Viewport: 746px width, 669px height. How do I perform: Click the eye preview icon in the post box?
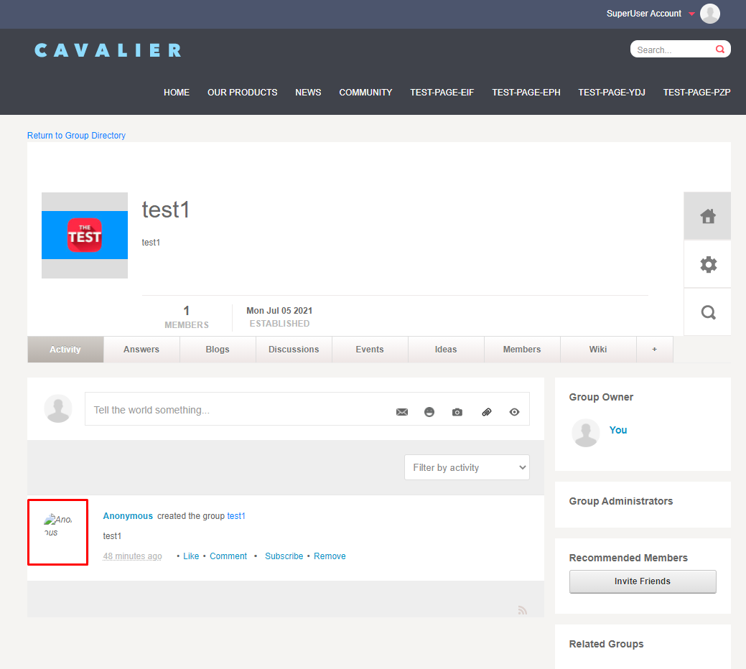[514, 411]
